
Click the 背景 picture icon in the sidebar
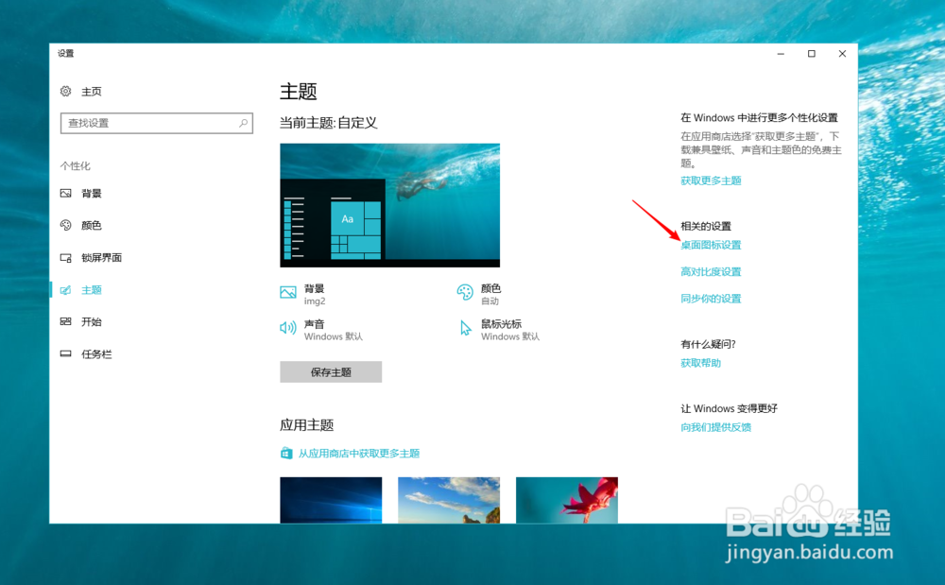point(66,194)
